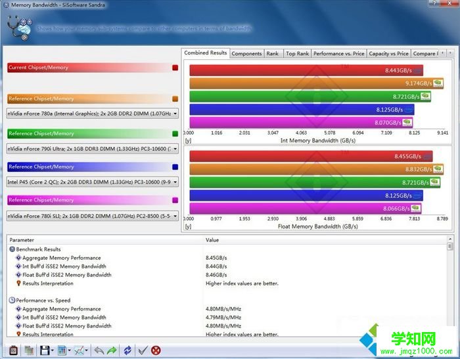This screenshot has height=359, width=460.
Task: Click the stethoscope brain Sandra logo
Action: [x=19, y=28]
